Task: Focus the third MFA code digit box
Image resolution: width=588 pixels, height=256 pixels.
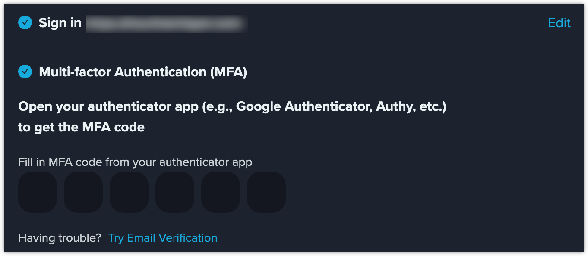Action: [129, 192]
